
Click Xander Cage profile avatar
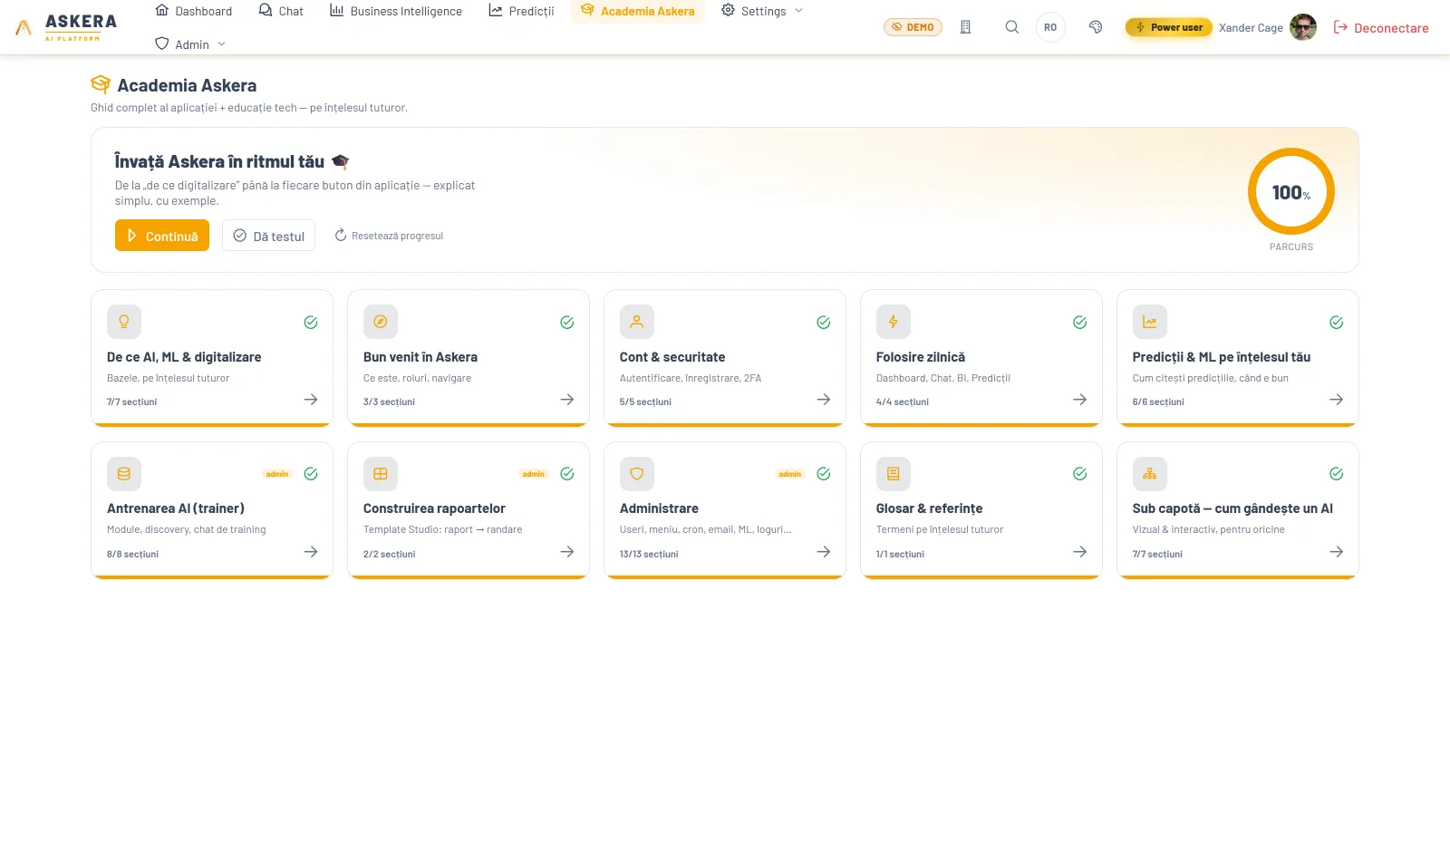1303,27
